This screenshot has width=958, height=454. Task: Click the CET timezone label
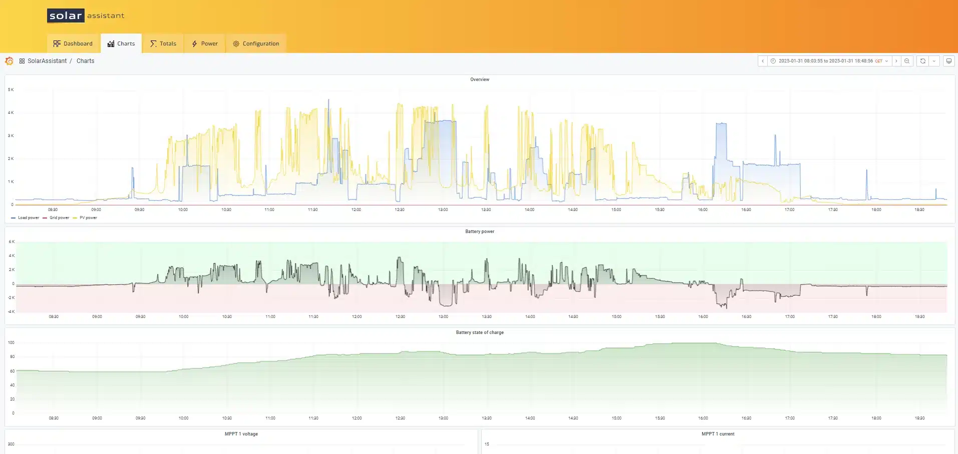pyautogui.click(x=878, y=61)
